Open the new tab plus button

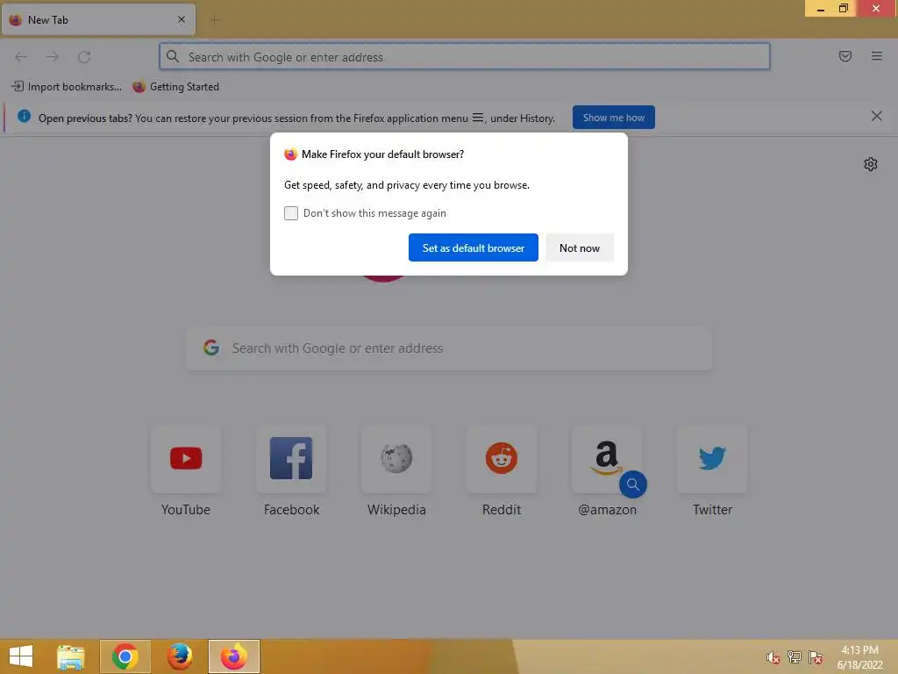pos(215,20)
